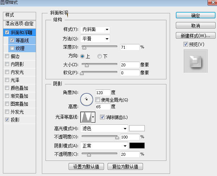Image resolution: width=217 pixels, height=176 pixels.
Task: Enable the 外发光 checkbox
Action: click(x=7, y=111)
